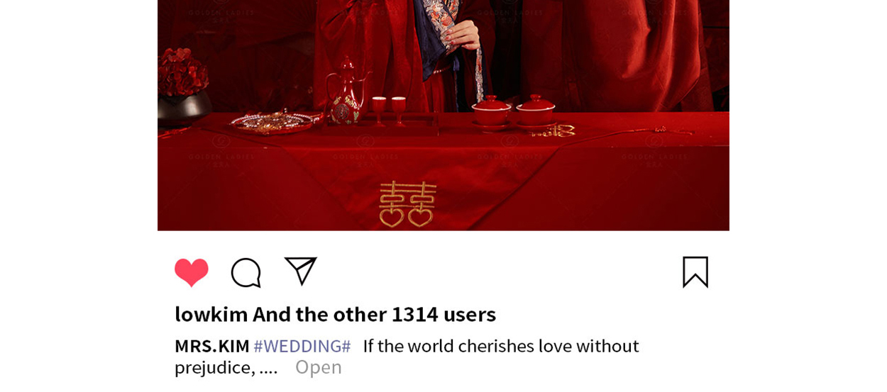
Task: Tap the jewelry tray beside the teapot
Action: 275,122
